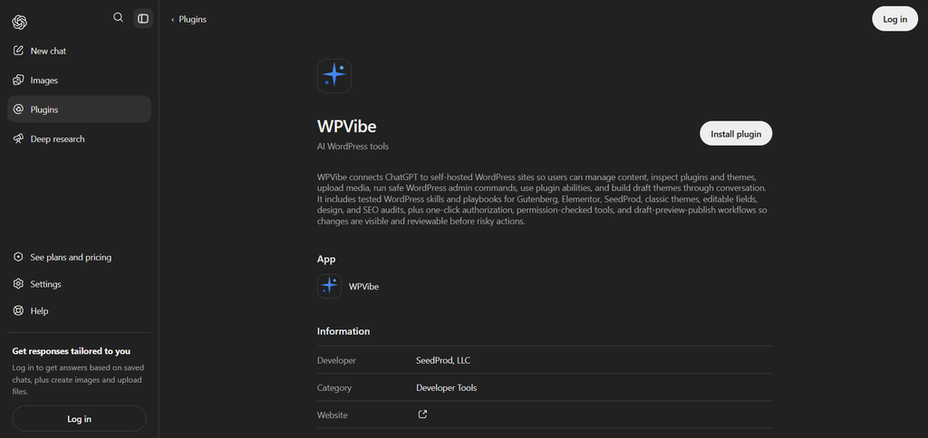Click the See plans and pricing icon

point(18,257)
